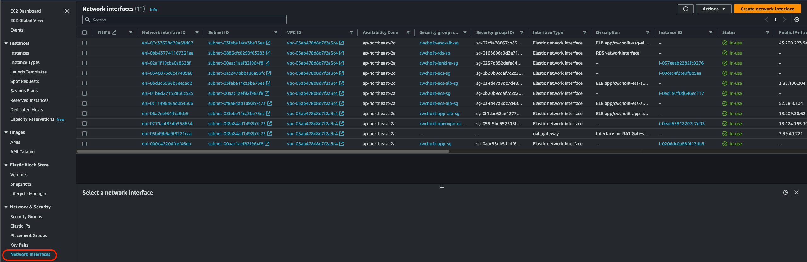Check the eni-0346873c8c47489a6 row
This screenshot has width=807, height=262.
coord(84,73)
